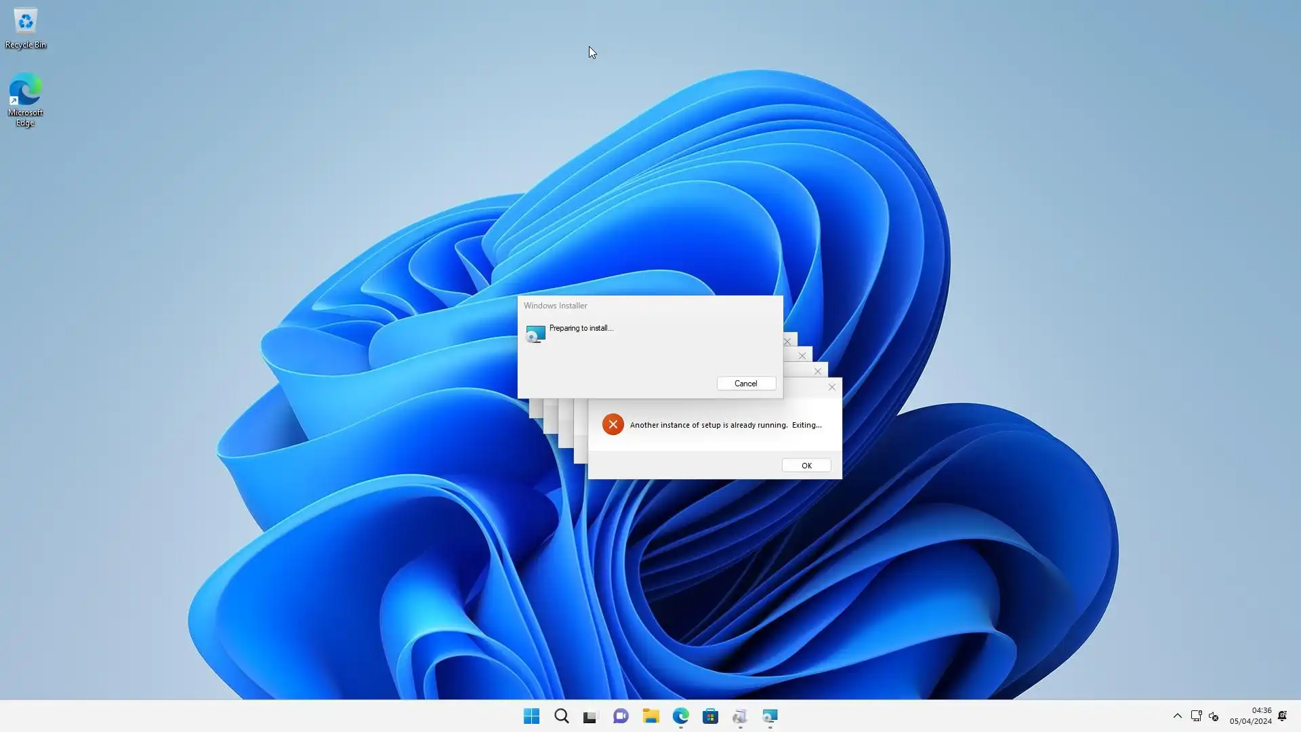Expand the hidden system tray icons
Screen dimensions: 1301x732
click(1177, 716)
